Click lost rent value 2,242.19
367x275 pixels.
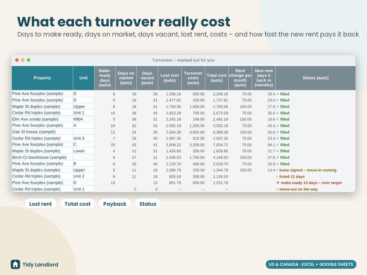point(173,120)
